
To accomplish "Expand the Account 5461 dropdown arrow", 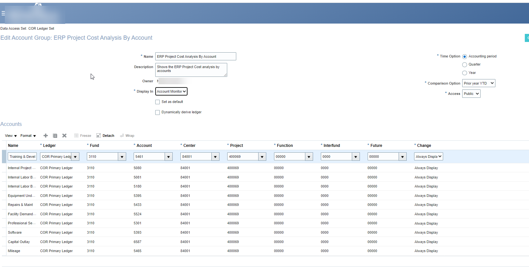I will pos(169,157).
